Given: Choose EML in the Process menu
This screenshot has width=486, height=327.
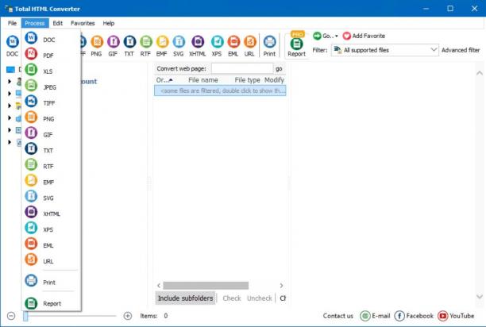Looking at the screenshot, I should [x=51, y=245].
